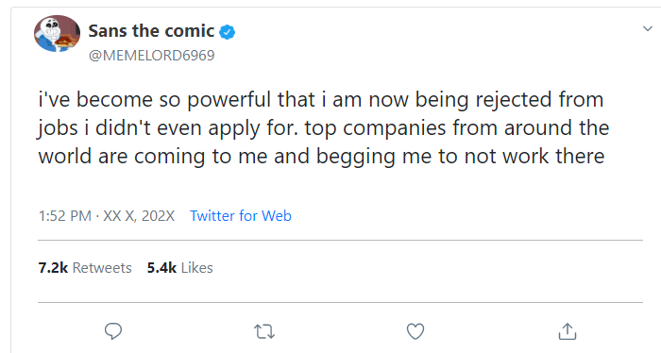Open the share tweet upload icon
Viewport: 661px width, 353px height.
click(x=568, y=331)
